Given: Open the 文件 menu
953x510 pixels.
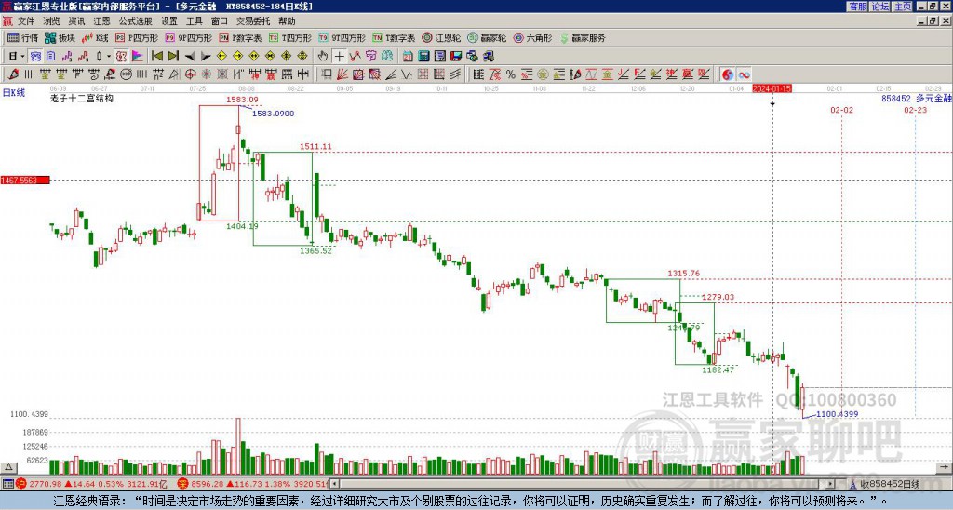Looking at the screenshot, I should coord(26,21).
